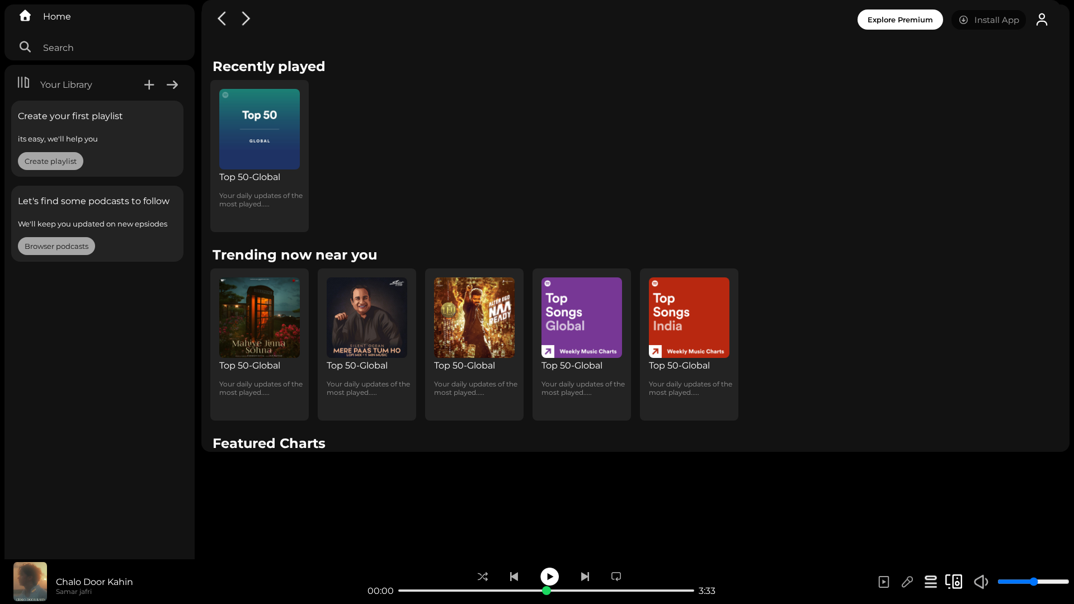Select Home menu label
Screen dimensions: 1074x604
tap(57, 17)
